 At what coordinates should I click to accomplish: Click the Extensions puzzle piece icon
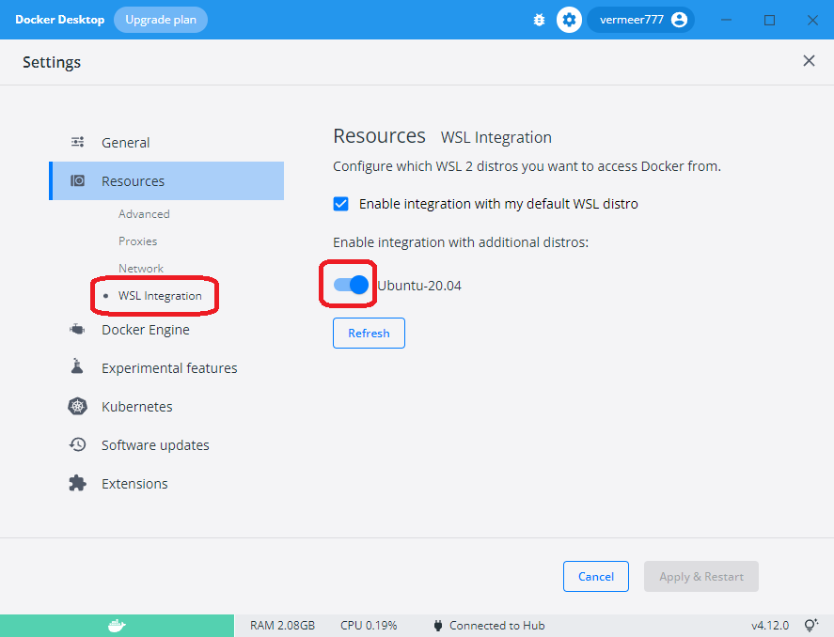(78, 484)
